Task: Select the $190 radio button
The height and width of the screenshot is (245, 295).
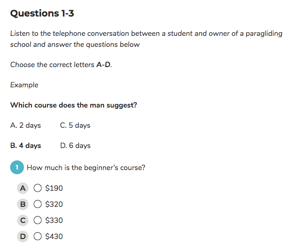Action: (38, 188)
